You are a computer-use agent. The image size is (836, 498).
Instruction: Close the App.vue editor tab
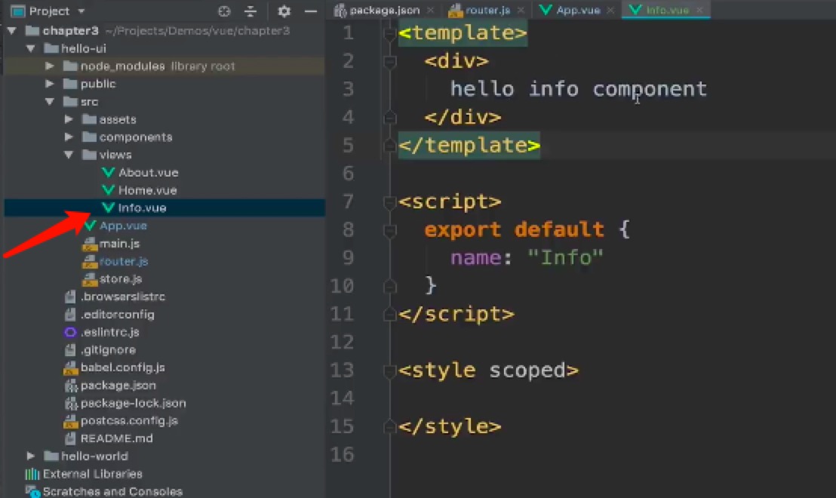coord(610,10)
